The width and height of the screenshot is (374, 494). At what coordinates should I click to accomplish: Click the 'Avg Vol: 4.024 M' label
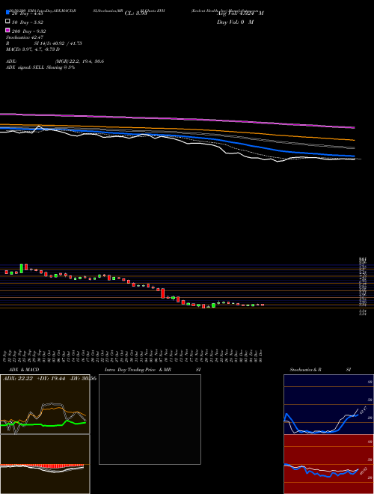(240, 13)
